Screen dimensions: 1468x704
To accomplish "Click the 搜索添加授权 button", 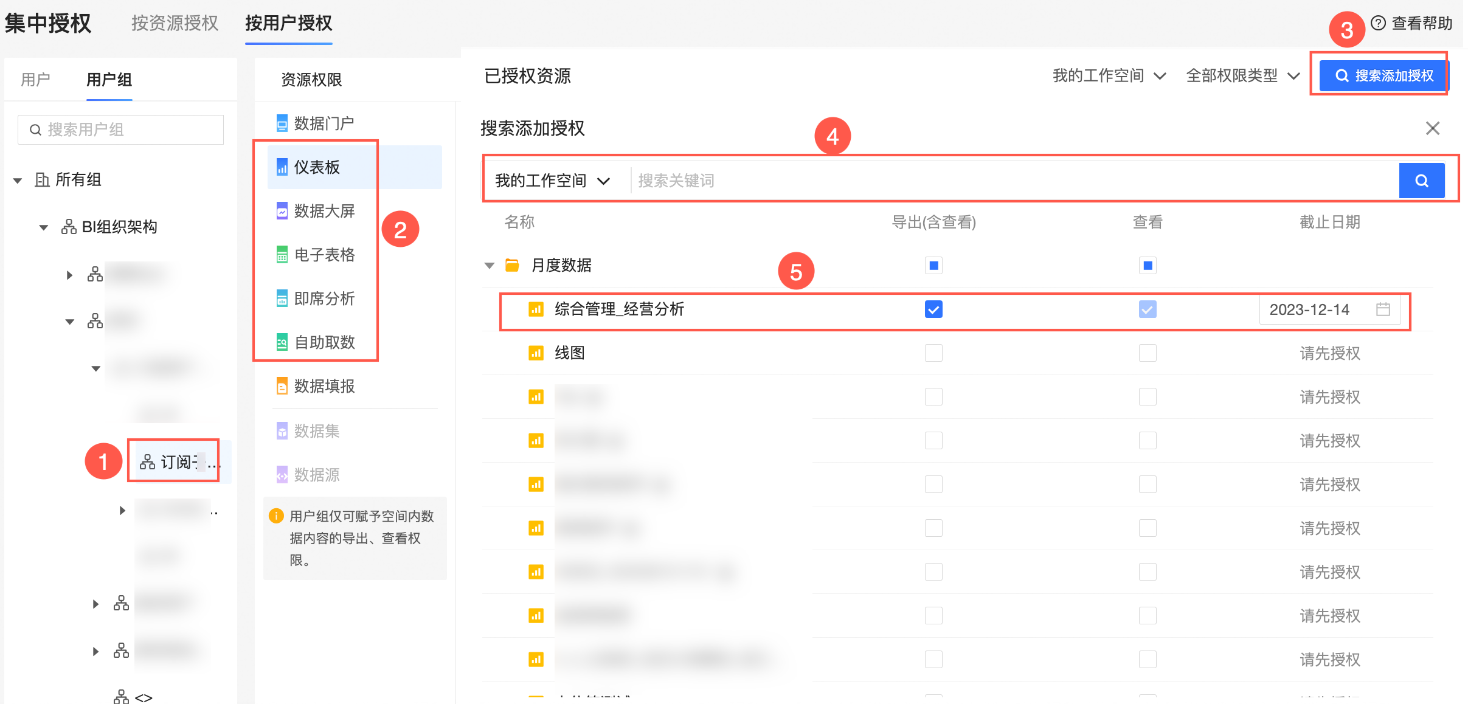I will [1384, 76].
